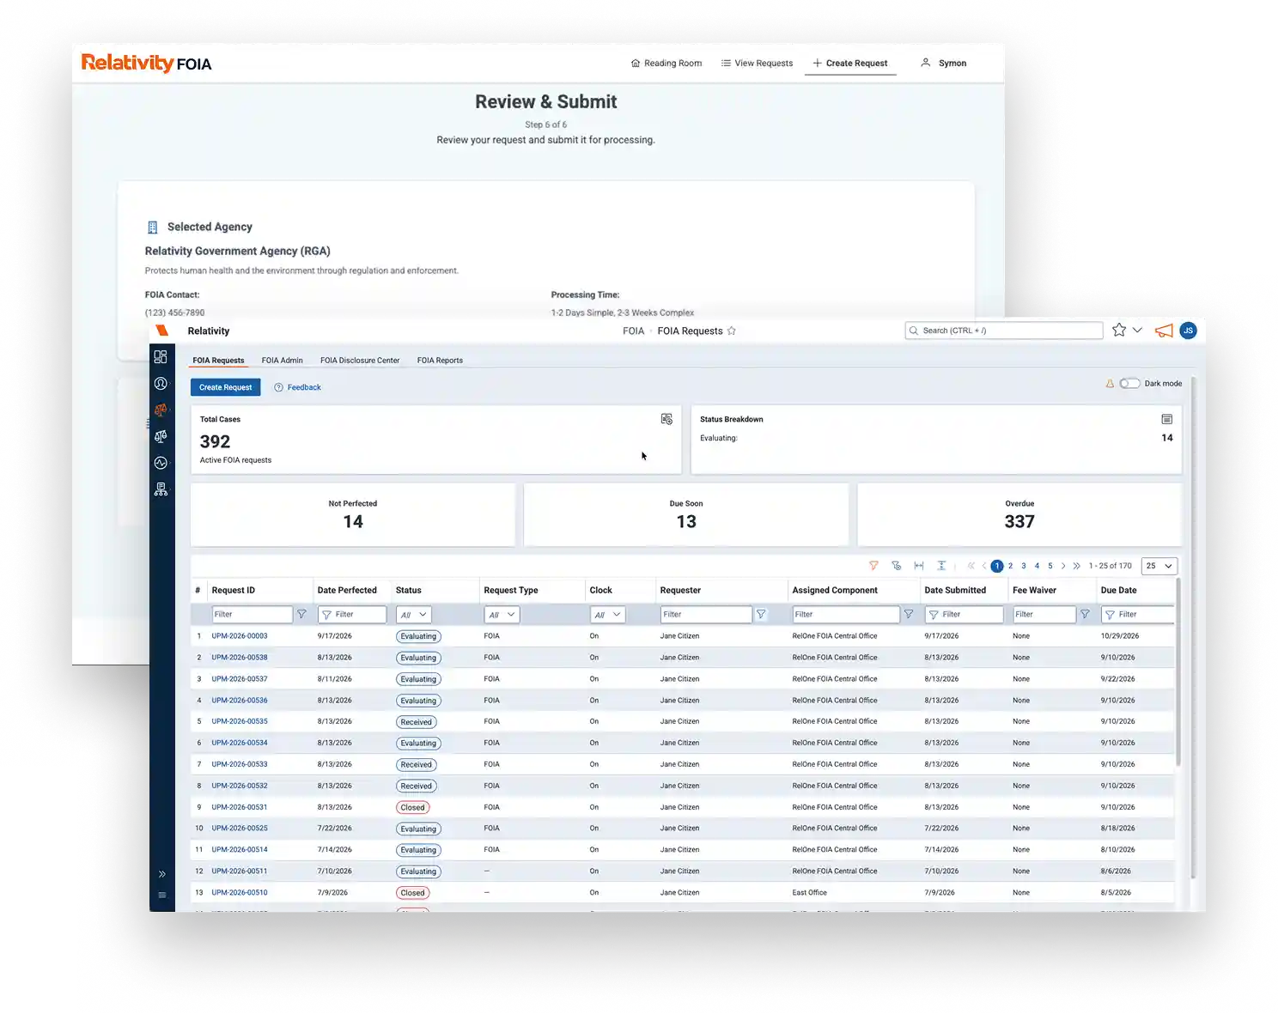Click the blue Create Request button

pos(226,387)
